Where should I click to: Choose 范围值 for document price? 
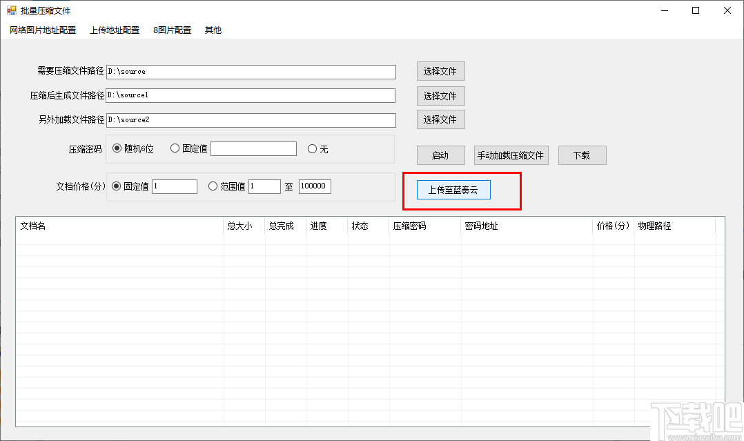[214, 186]
